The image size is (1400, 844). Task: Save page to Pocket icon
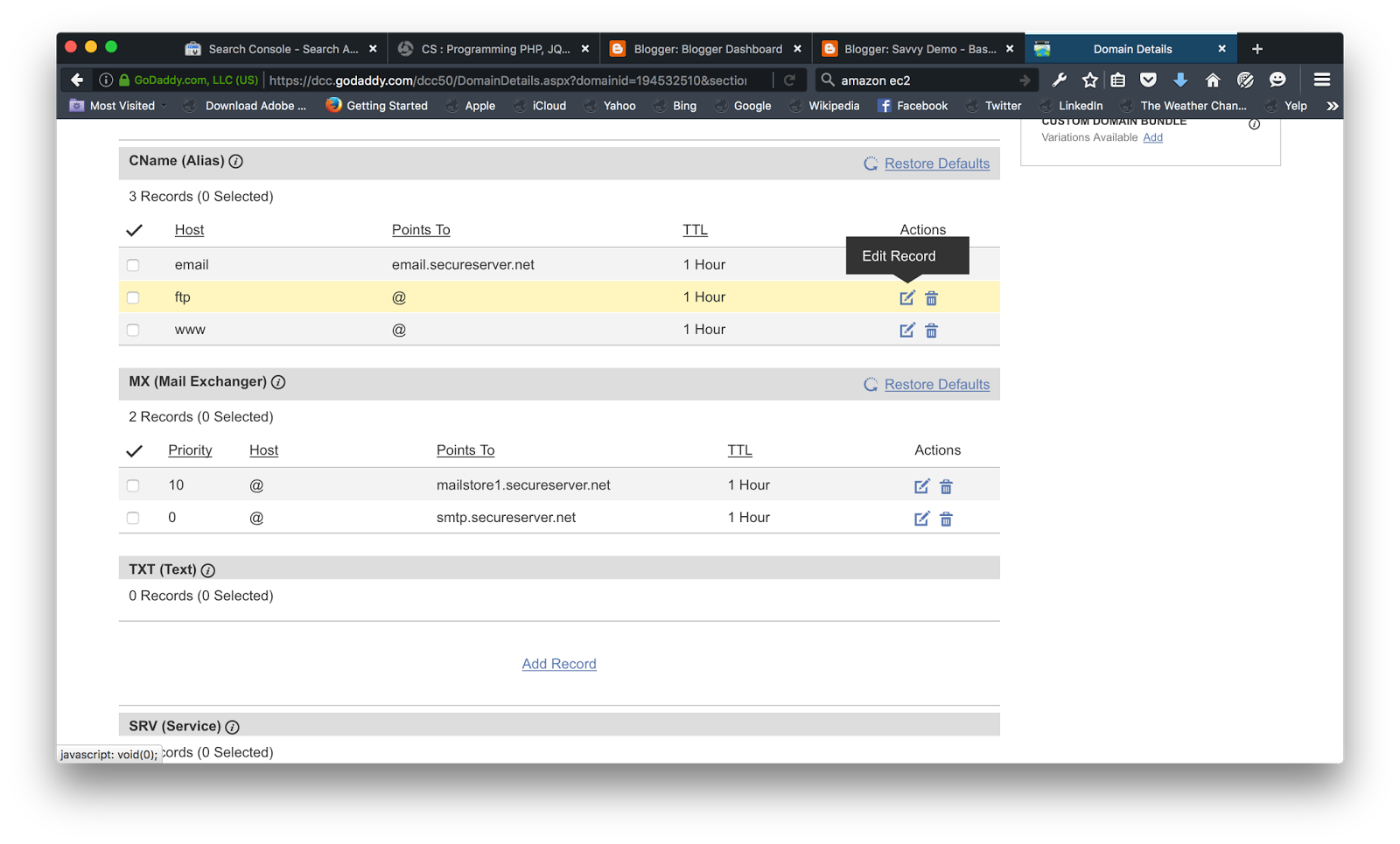pos(1148,80)
